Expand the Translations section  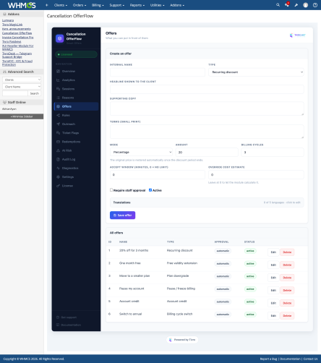[x=207, y=202]
